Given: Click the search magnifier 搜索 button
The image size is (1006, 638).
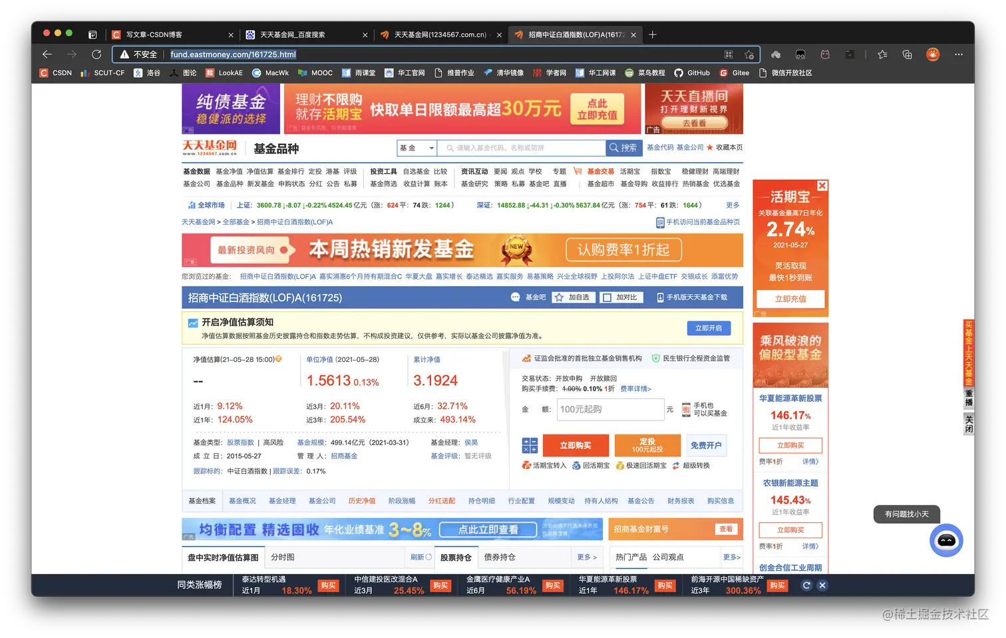Looking at the screenshot, I should click(624, 148).
